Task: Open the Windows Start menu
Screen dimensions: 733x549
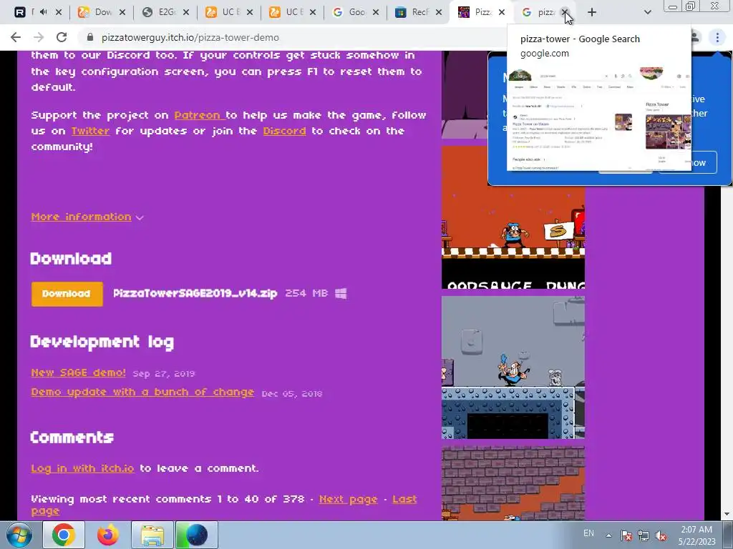Action: click(x=19, y=535)
